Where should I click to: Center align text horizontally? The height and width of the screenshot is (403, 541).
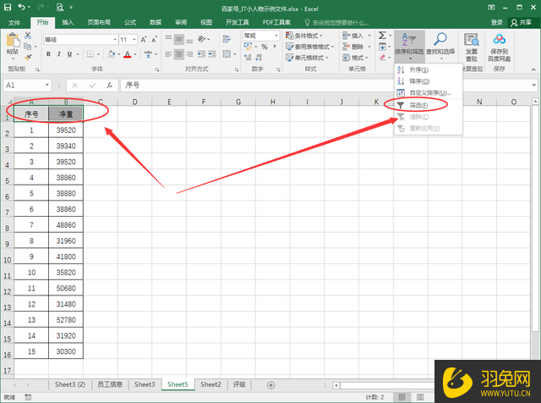pos(178,54)
